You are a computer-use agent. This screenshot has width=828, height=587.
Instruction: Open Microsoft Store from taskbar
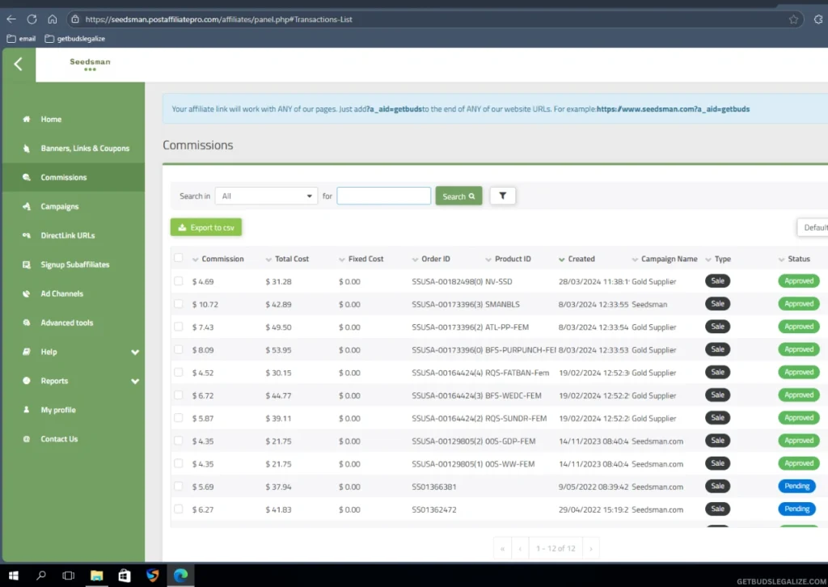[x=124, y=576]
